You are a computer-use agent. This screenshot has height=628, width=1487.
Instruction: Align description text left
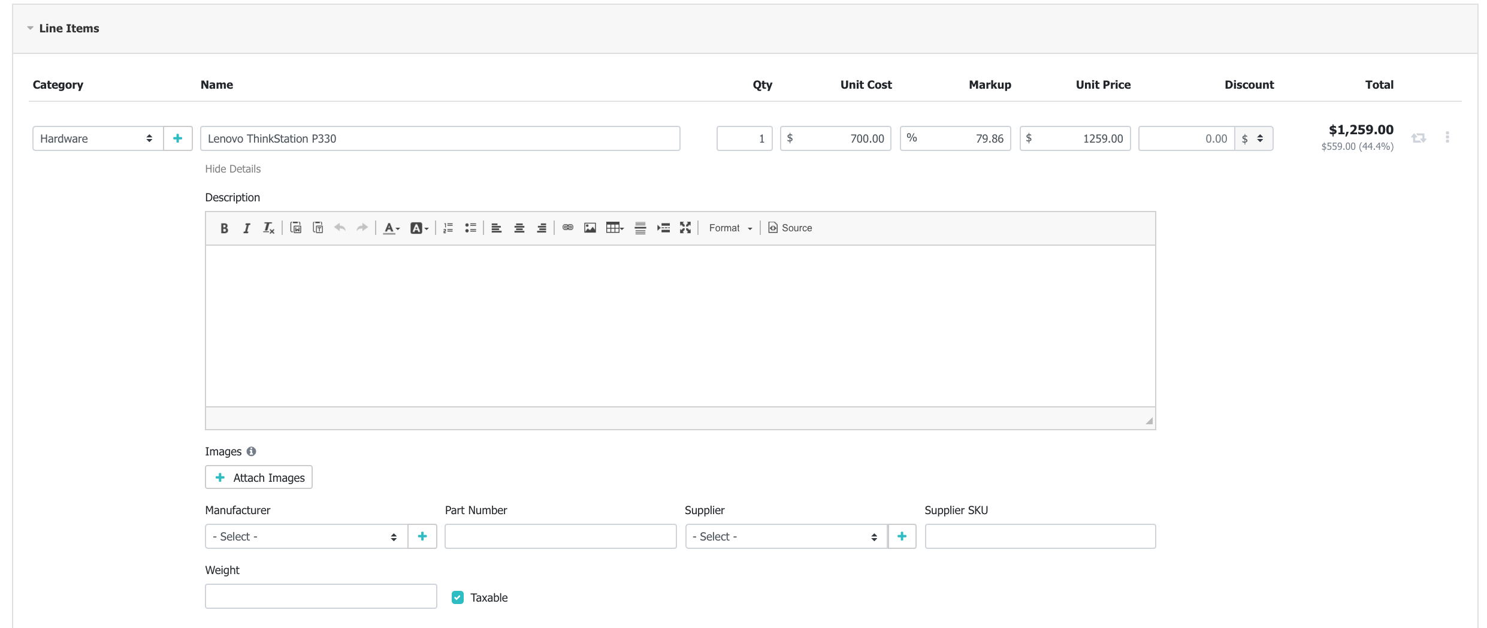point(497,228)
